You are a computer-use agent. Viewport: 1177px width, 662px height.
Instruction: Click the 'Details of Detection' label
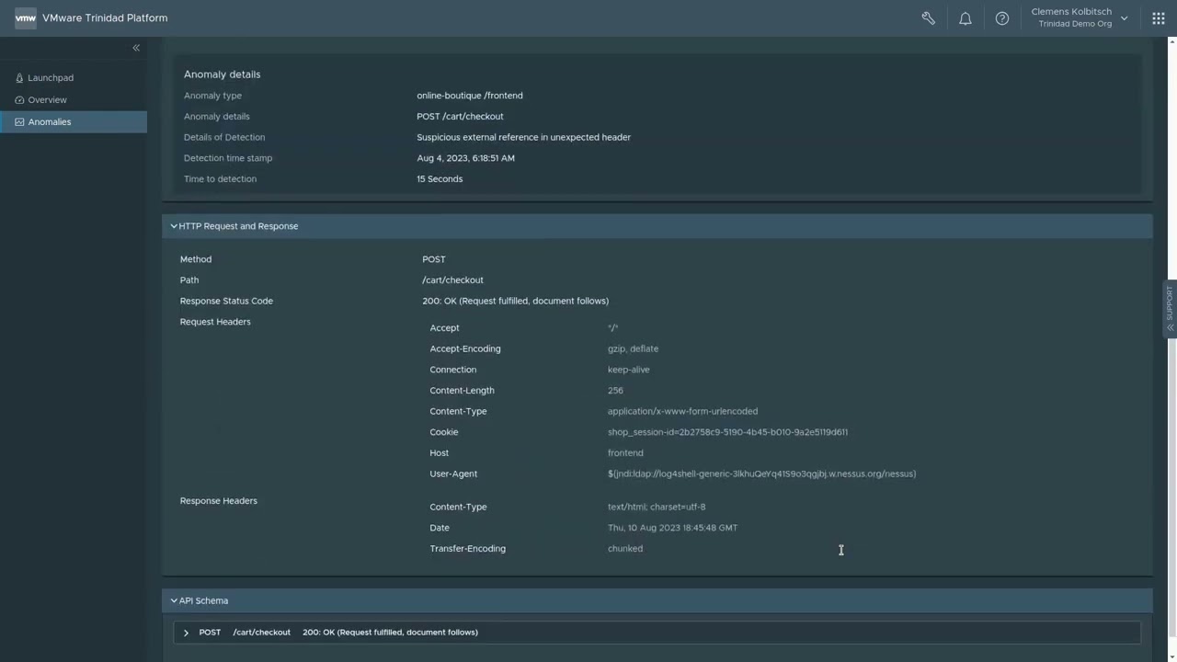pos(224,137)
